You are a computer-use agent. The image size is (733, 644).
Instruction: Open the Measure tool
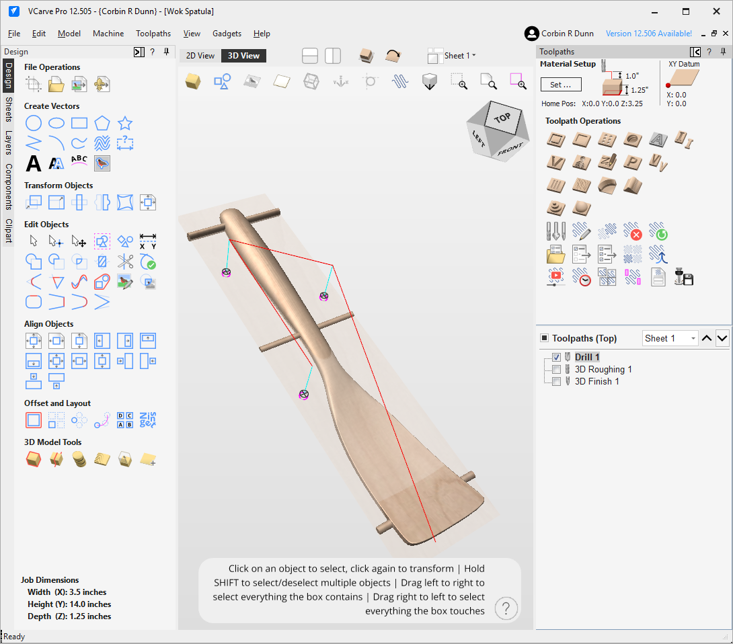tap(147, 241)
